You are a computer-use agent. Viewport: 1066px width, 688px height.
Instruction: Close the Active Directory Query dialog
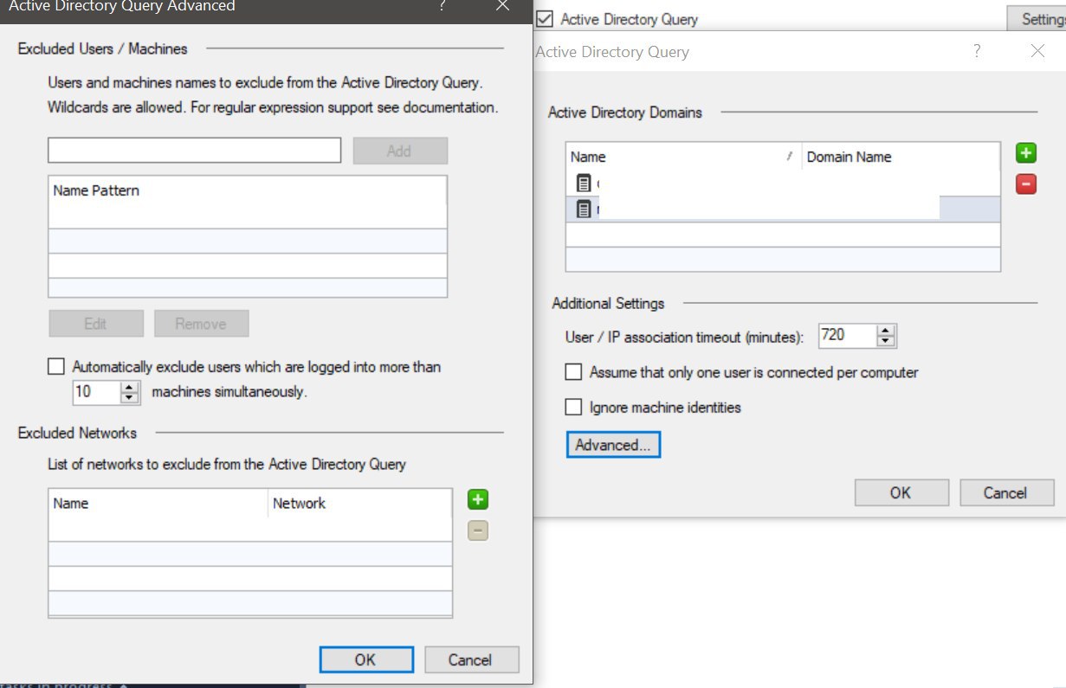pos(1038,51)
